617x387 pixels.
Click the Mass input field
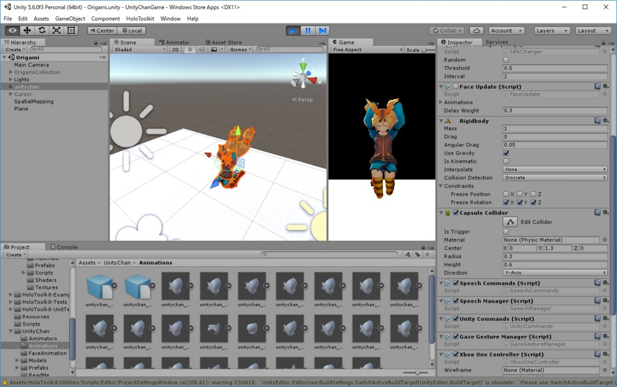coord(555,128)
